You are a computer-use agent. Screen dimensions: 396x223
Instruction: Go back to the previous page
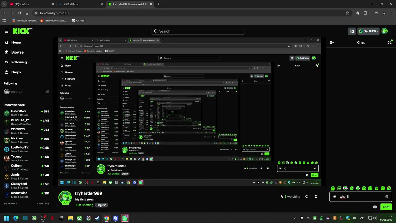[x=5, y=13]
